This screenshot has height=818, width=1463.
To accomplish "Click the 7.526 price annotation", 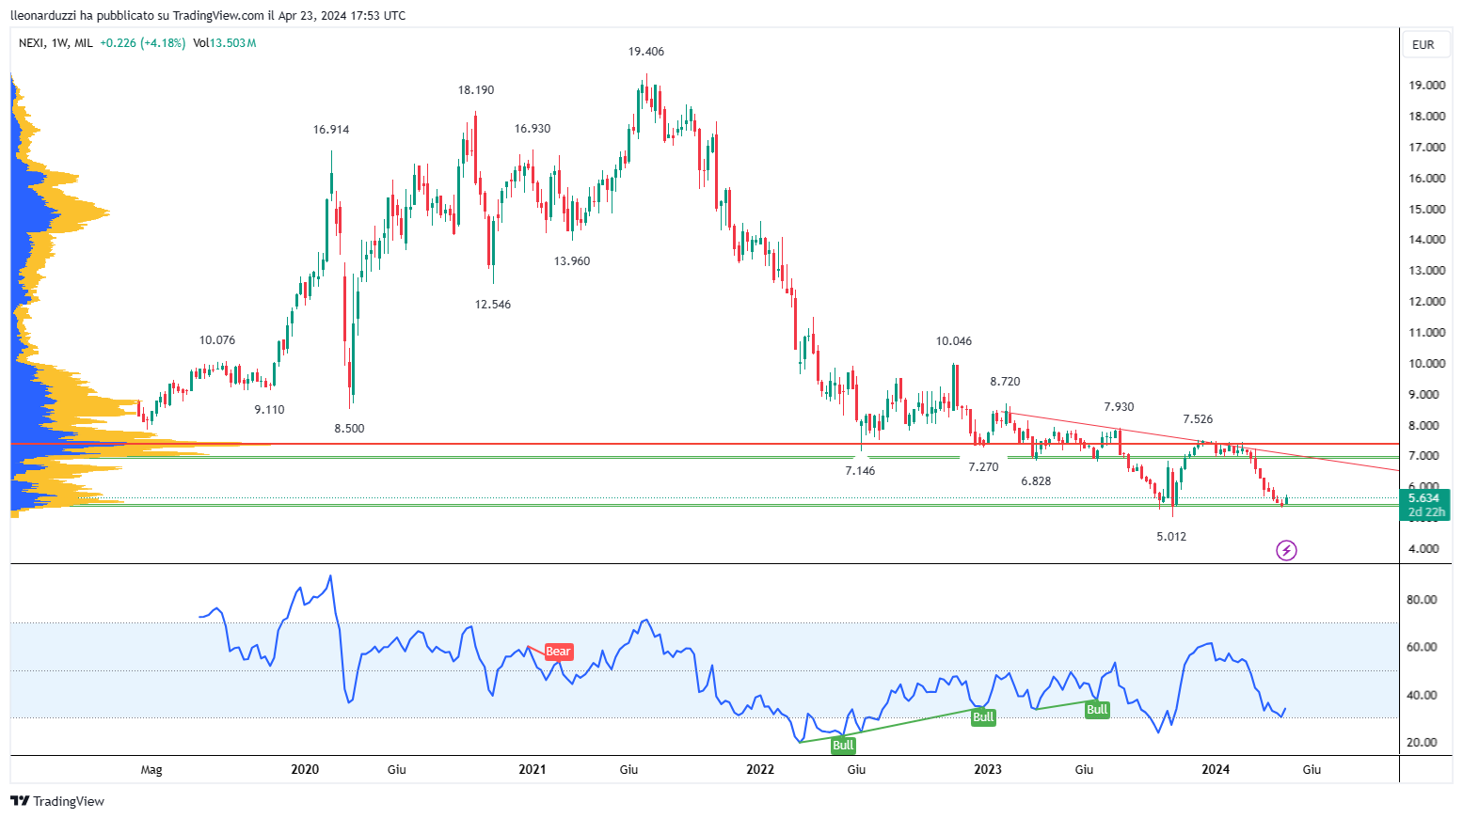I will point(1198,419).
